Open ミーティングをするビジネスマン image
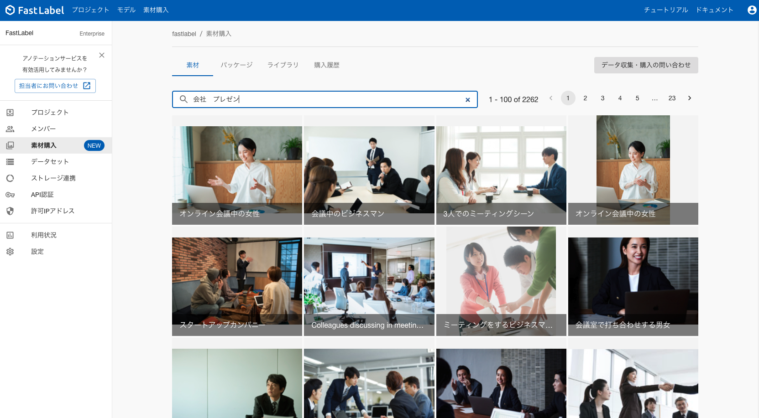759x418 pixels. (x=501, y=281)
